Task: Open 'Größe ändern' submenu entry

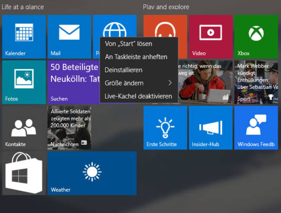Action: tap(139, 83)
